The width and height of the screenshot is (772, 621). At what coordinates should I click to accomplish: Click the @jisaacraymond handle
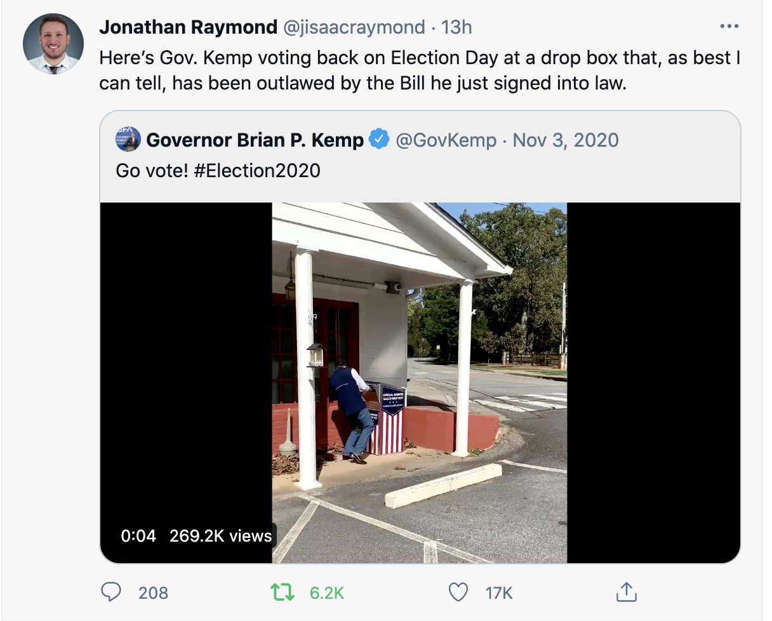(354, 27)
